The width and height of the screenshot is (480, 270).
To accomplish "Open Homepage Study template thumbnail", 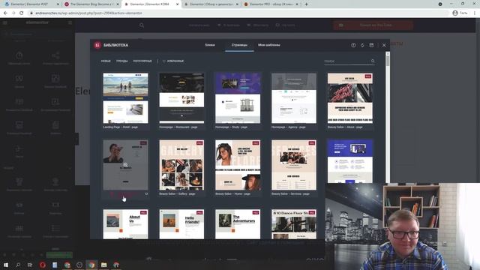I will (238, 98).
